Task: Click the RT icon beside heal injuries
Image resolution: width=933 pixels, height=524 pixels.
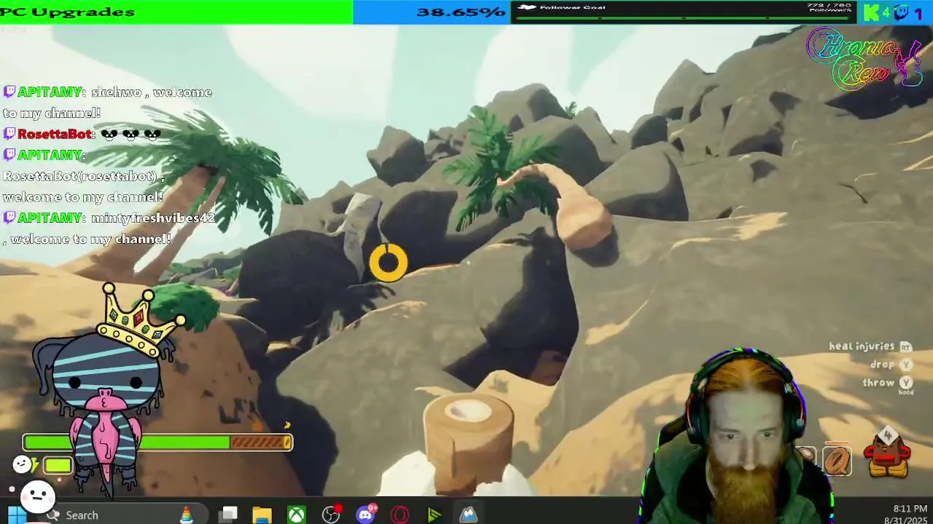Action: [x=906, y=346]
